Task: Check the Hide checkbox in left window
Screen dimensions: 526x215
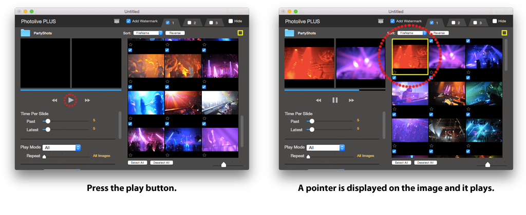Action: 231,21
